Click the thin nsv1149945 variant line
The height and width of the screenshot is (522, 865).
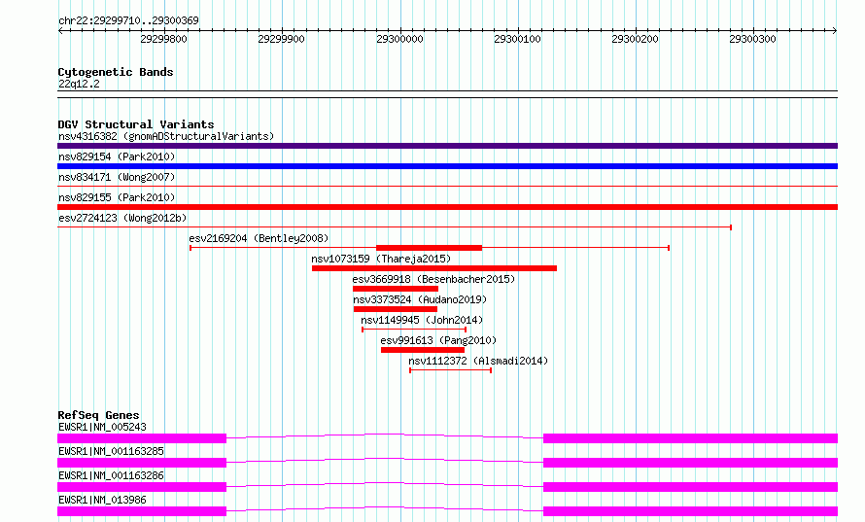(x=414, y=330)
